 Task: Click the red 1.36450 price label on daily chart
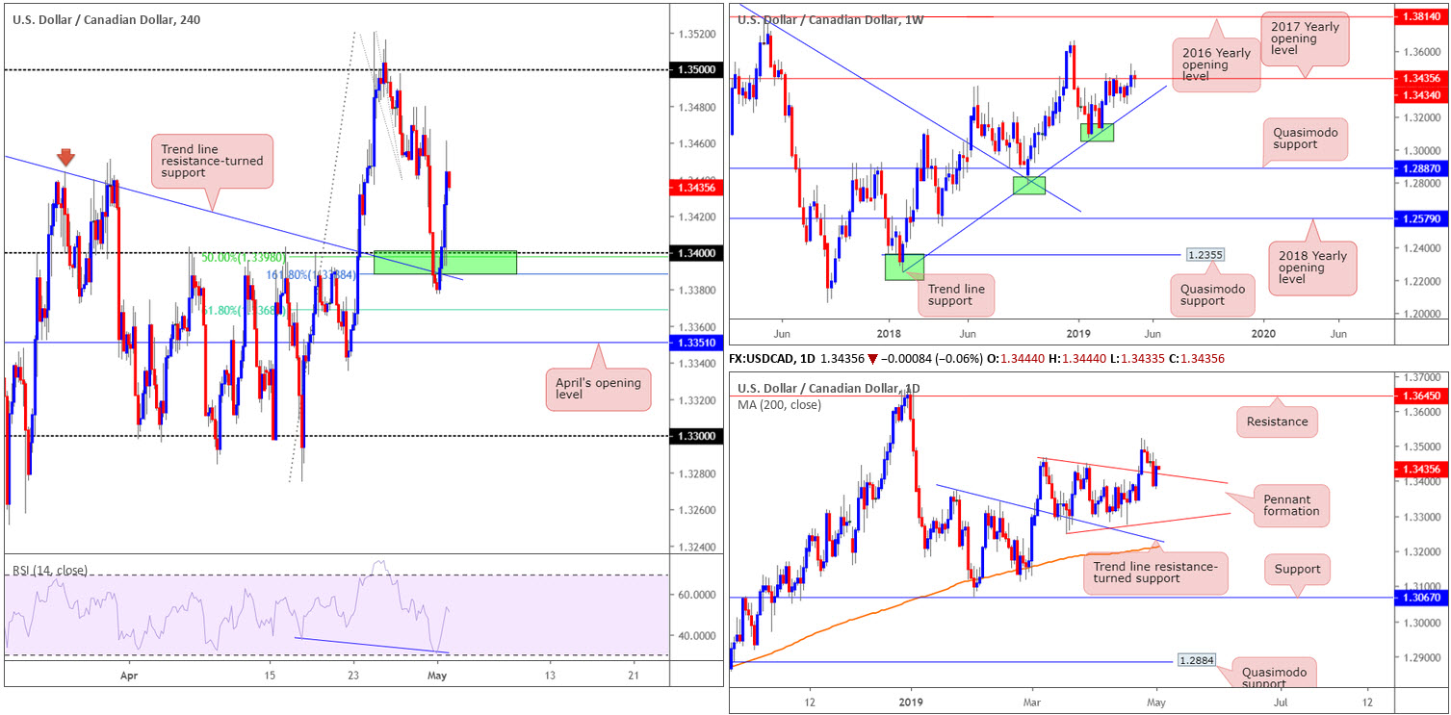1420,396
